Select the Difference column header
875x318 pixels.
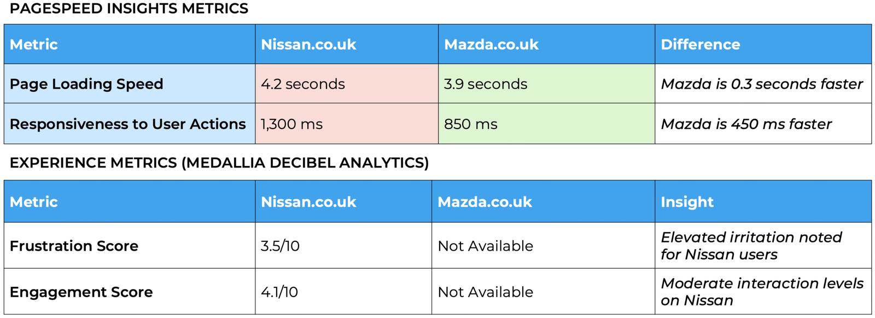700,44
